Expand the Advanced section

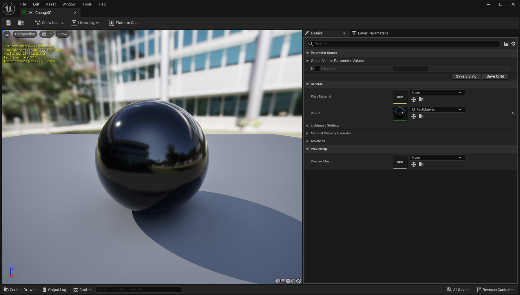coord(307,141)
